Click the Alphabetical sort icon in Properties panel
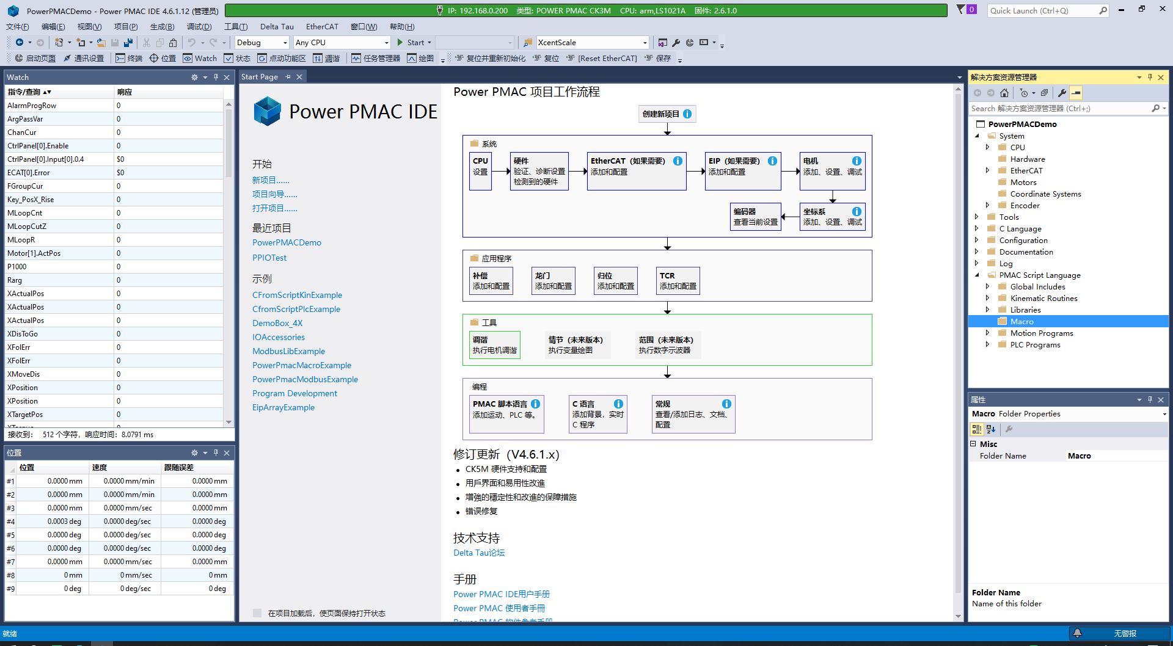Viewport: 1173px width, 646px height. click(991, 429)
